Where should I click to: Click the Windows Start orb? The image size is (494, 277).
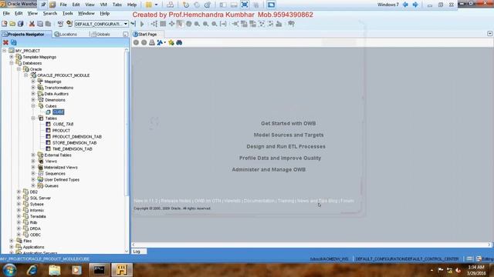[x=9, y=270]
